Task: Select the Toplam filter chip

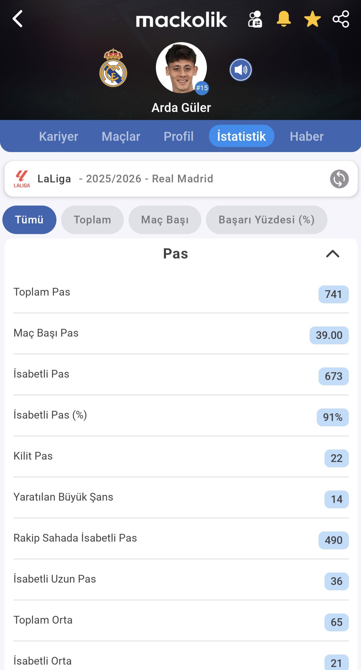Action: point(92,220)
